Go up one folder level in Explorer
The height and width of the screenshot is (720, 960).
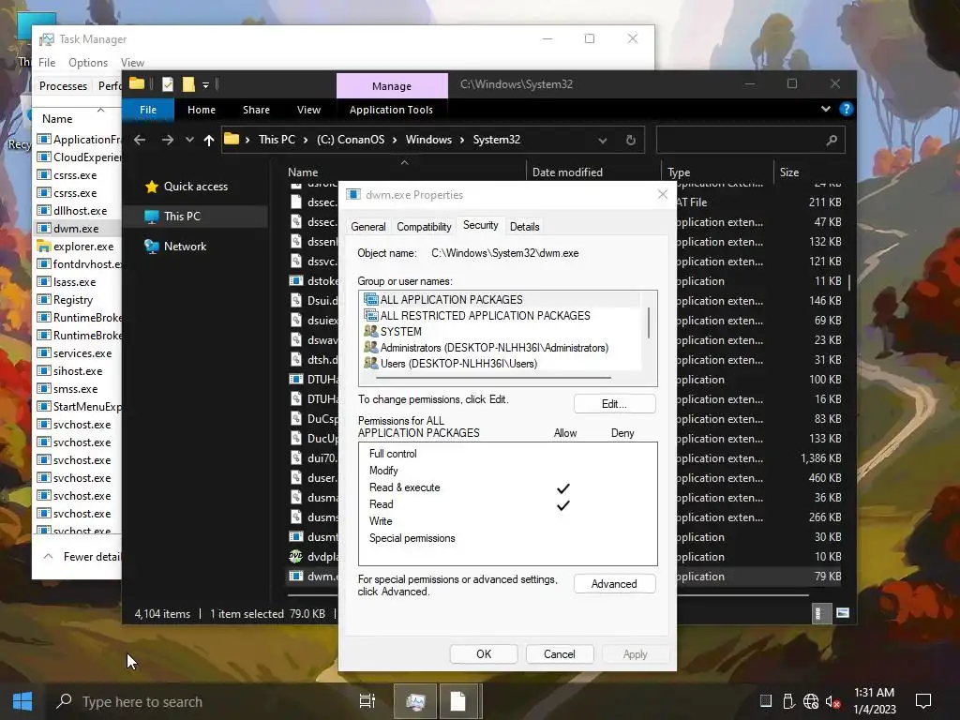[209, 141]
